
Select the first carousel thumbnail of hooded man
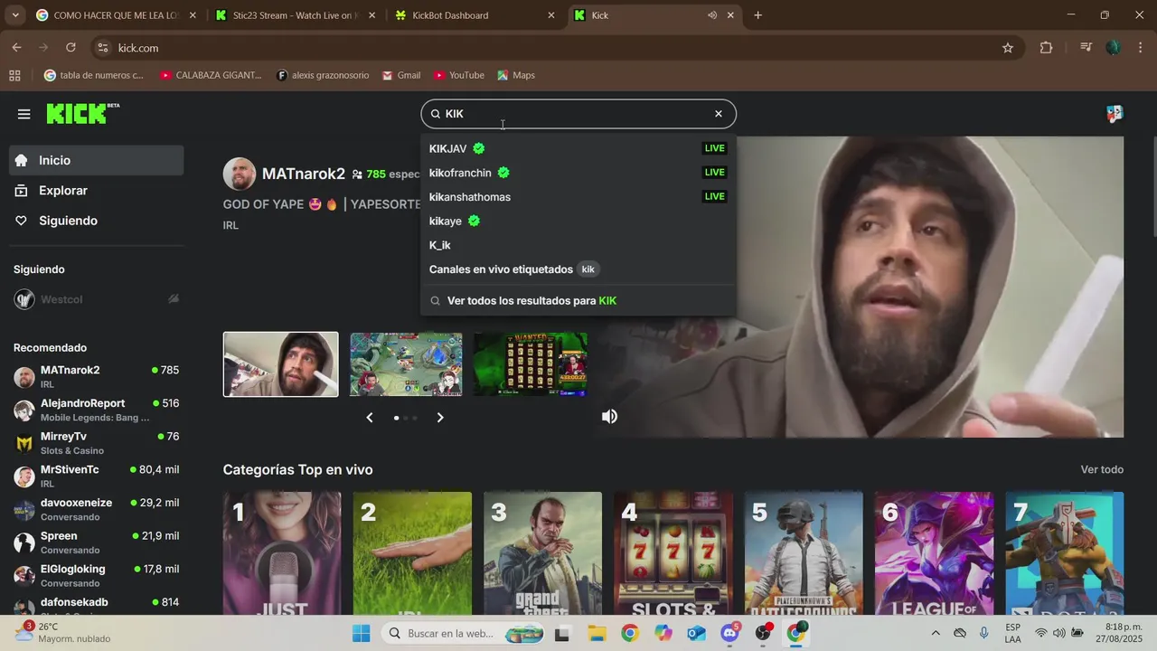pos(281,364)
